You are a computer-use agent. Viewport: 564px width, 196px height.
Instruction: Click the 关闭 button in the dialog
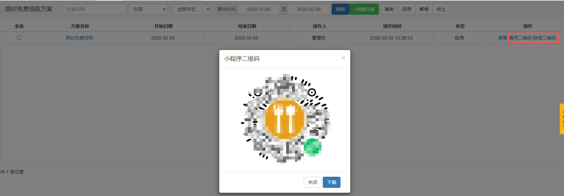click(x=312, y=182)
